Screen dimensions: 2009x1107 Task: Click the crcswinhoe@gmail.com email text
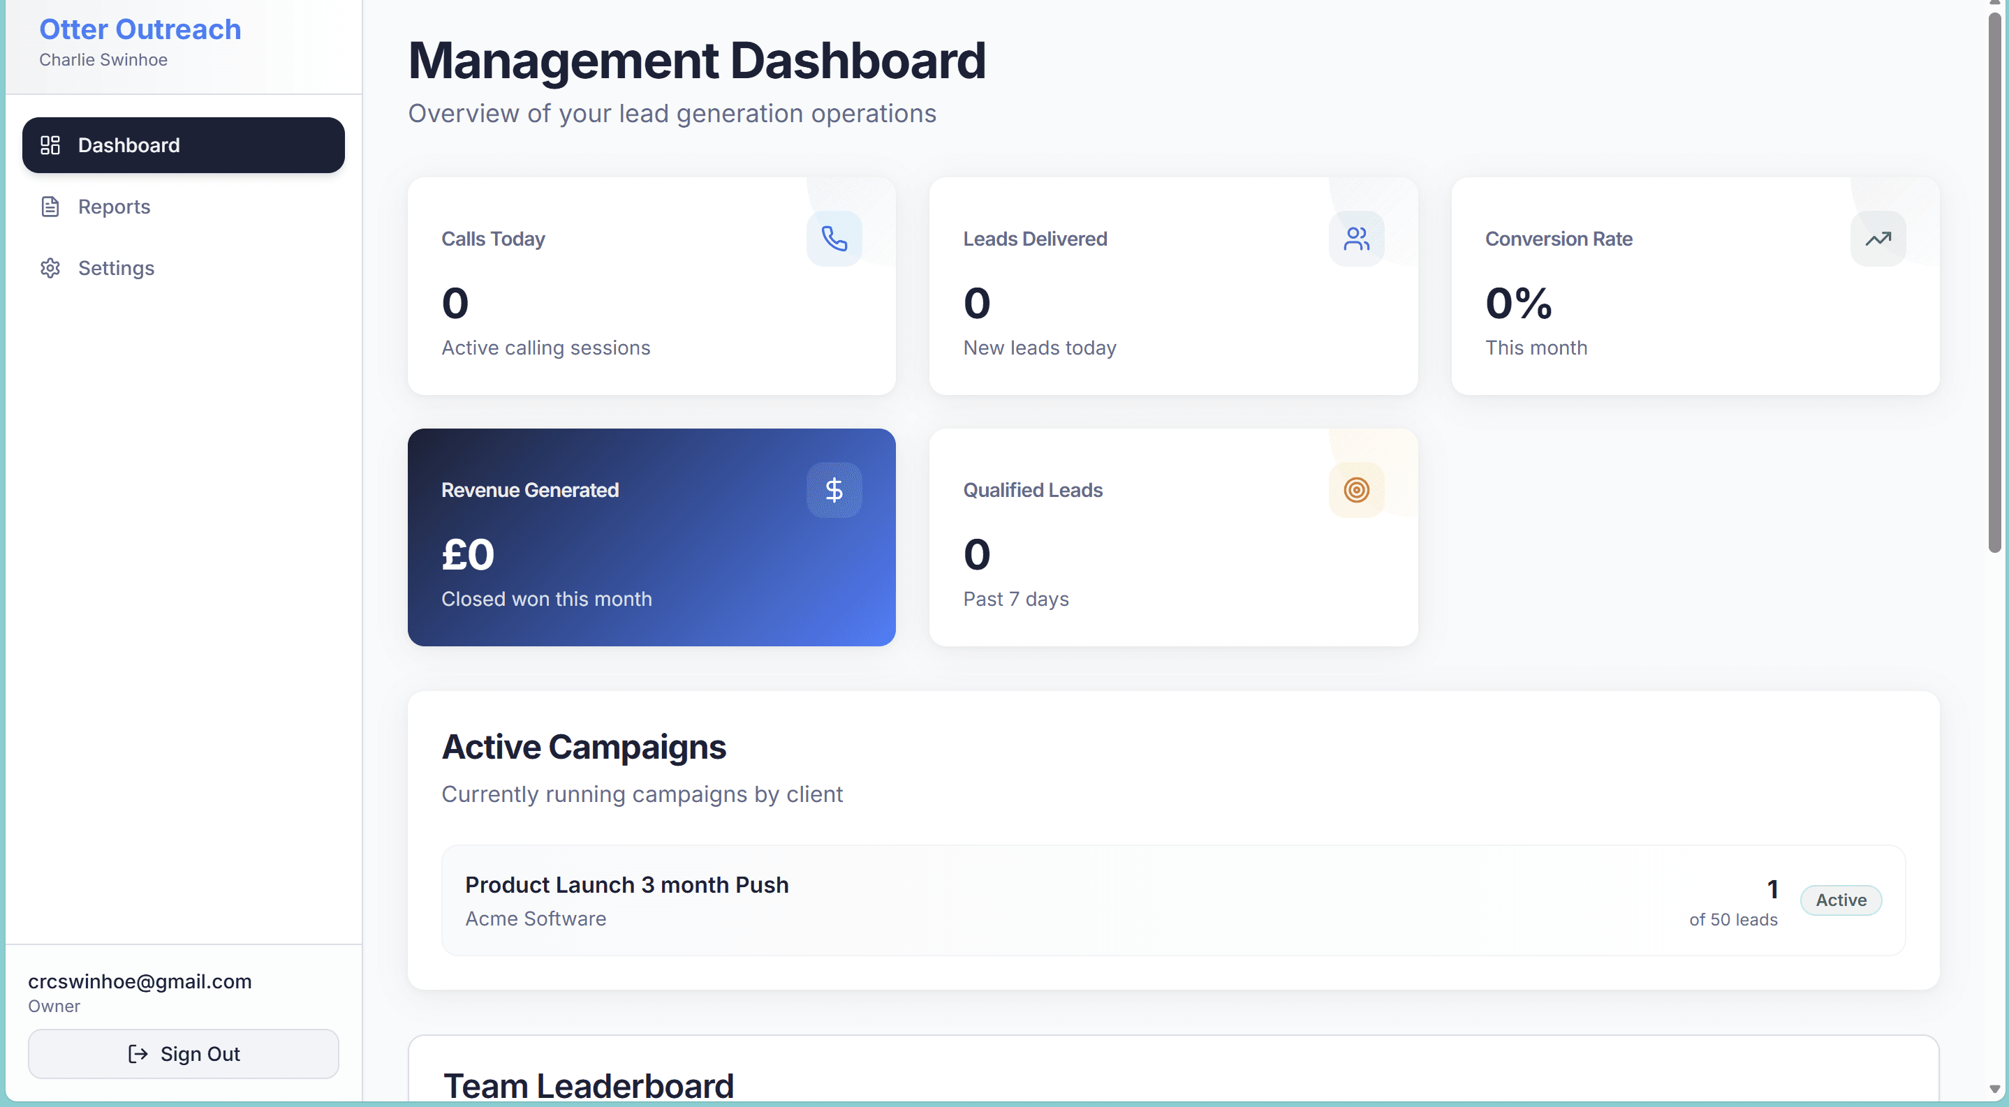click(140, 981)
